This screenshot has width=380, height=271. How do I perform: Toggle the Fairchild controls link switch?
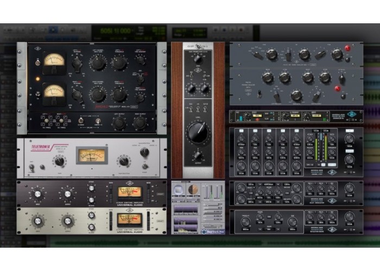pos(98,120)
